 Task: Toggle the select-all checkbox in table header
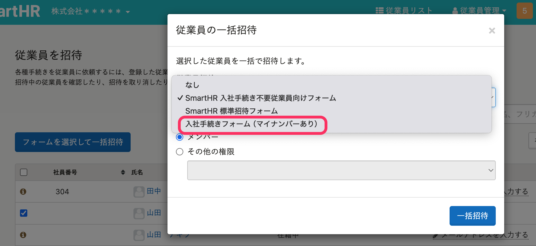pyautogui.click(x=24, y=172)
